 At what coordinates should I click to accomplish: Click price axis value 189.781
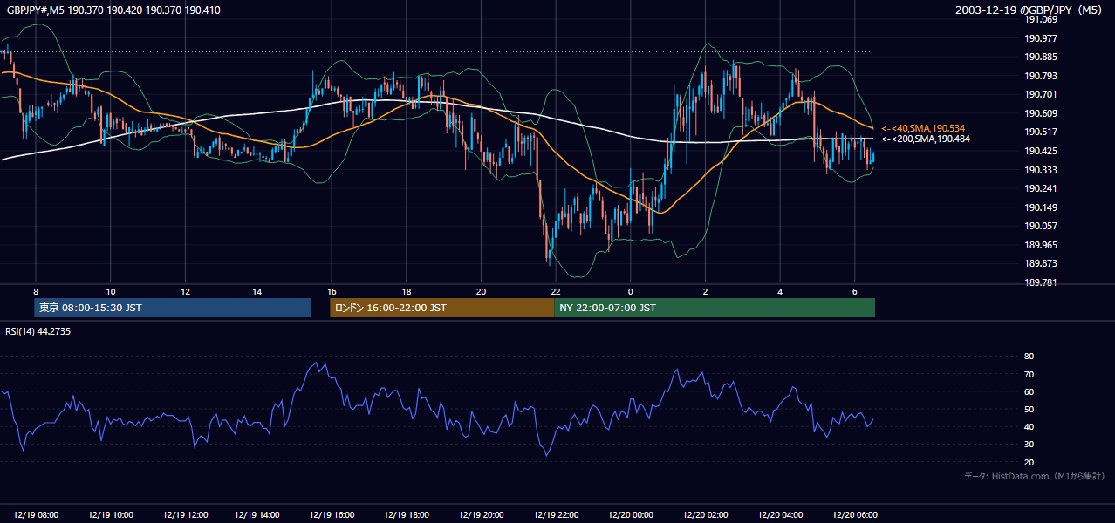tap(1043, 282)
